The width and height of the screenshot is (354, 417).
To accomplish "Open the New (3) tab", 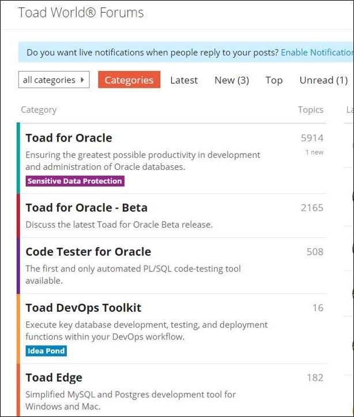I will click(x=232, y=80).
